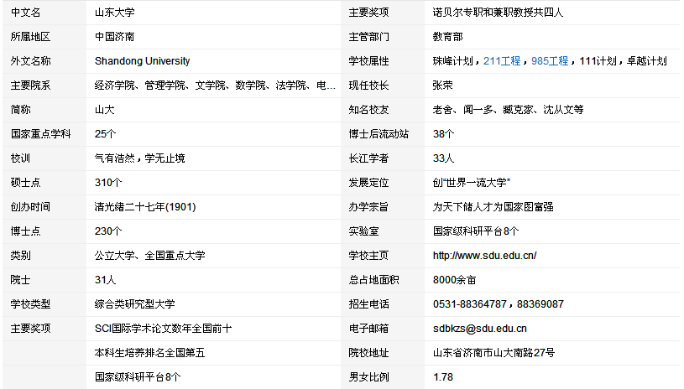Click the 外文名称 row label
This screenshot has height=389, width=684.
pos(30,61)
